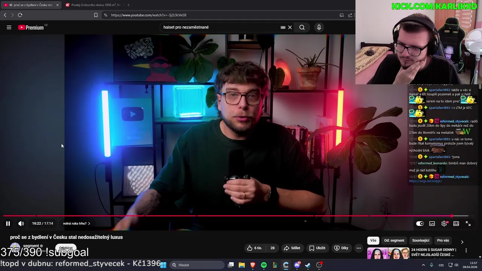Switch to the 'Prodej činžovního domu' tab
This screenshot has width=482, height=271.
93,5
